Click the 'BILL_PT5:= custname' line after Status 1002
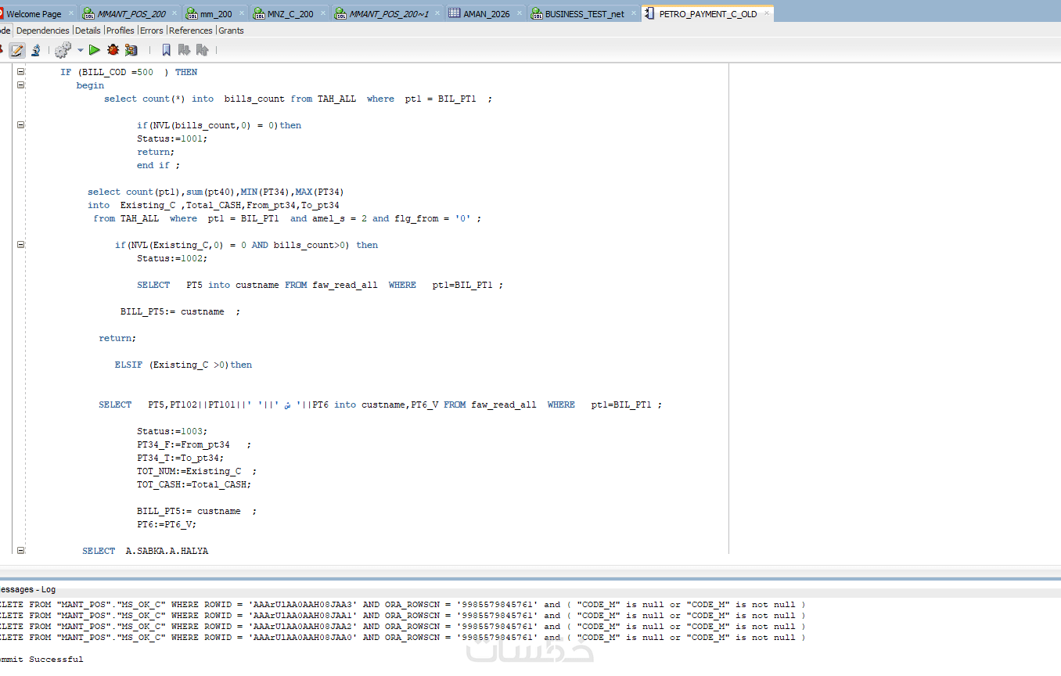The image size is (1061, 676). coord(180,311)
